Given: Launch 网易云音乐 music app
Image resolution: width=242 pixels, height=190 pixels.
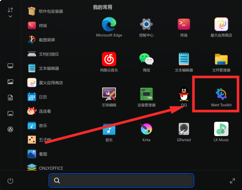Looking at the screenshot, I should [109, 62].
